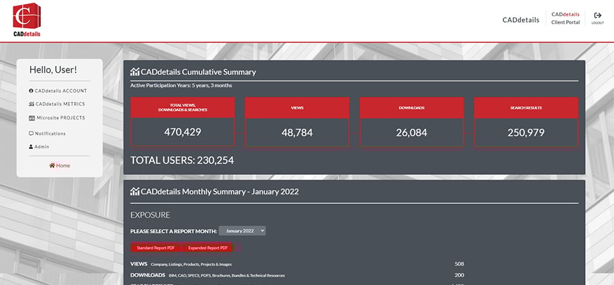
Task: Open Notifications in sidebar
Action: 47,133
